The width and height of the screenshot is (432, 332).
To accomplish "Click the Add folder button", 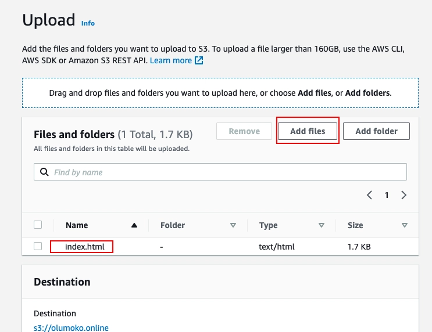I will [x=376, y=131].
